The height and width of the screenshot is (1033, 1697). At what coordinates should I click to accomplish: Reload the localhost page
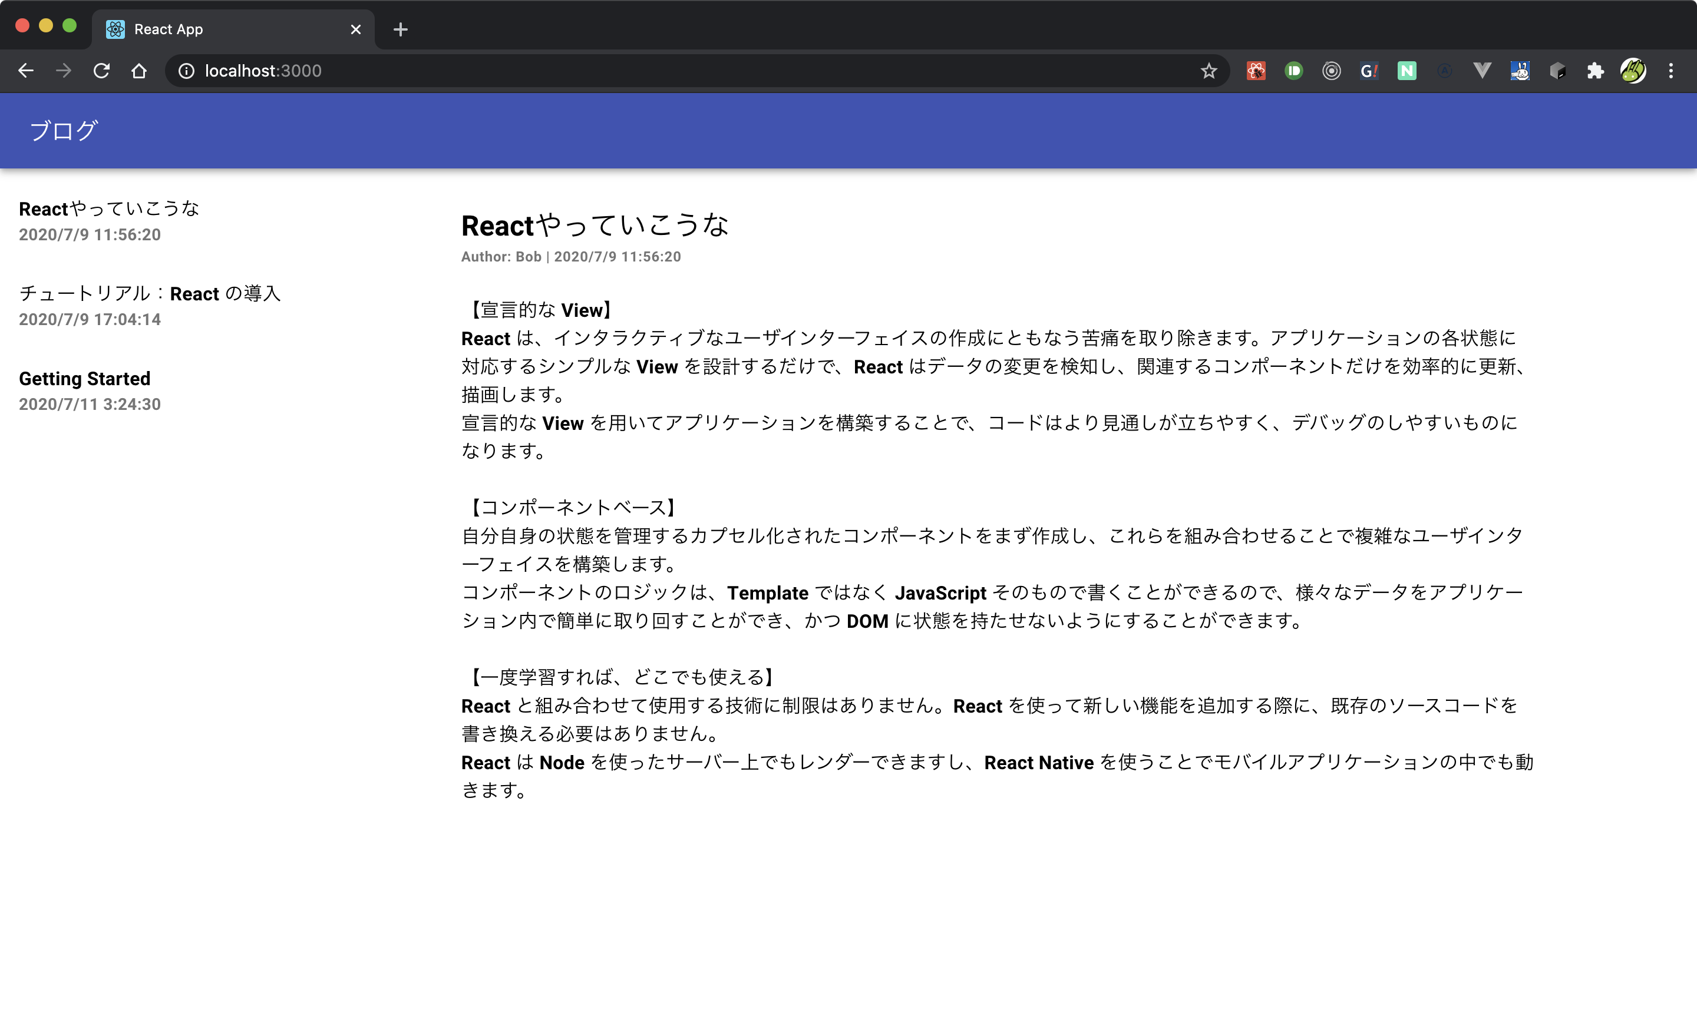[101, 71]
